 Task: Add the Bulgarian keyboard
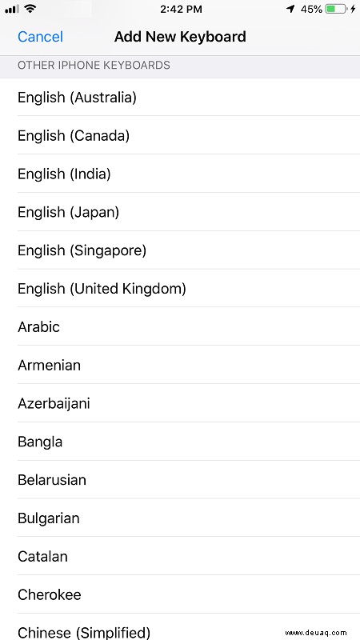coord(180,518)
